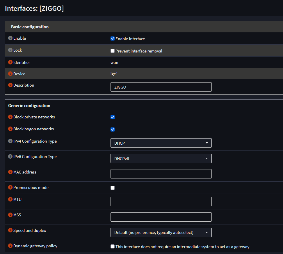Toggle Block bogon networks checkbox

(x=113, y=129)
